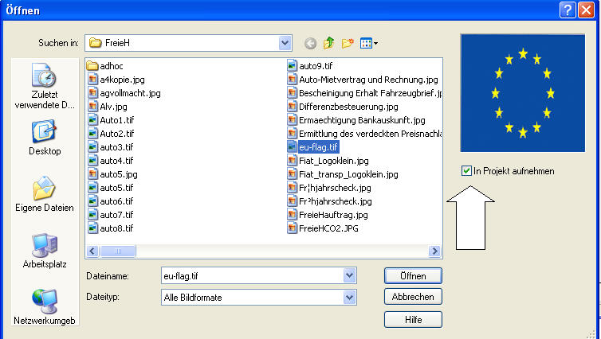The image size is (601, 339).
Task: Go up one folder level
Action: [328, 43]
